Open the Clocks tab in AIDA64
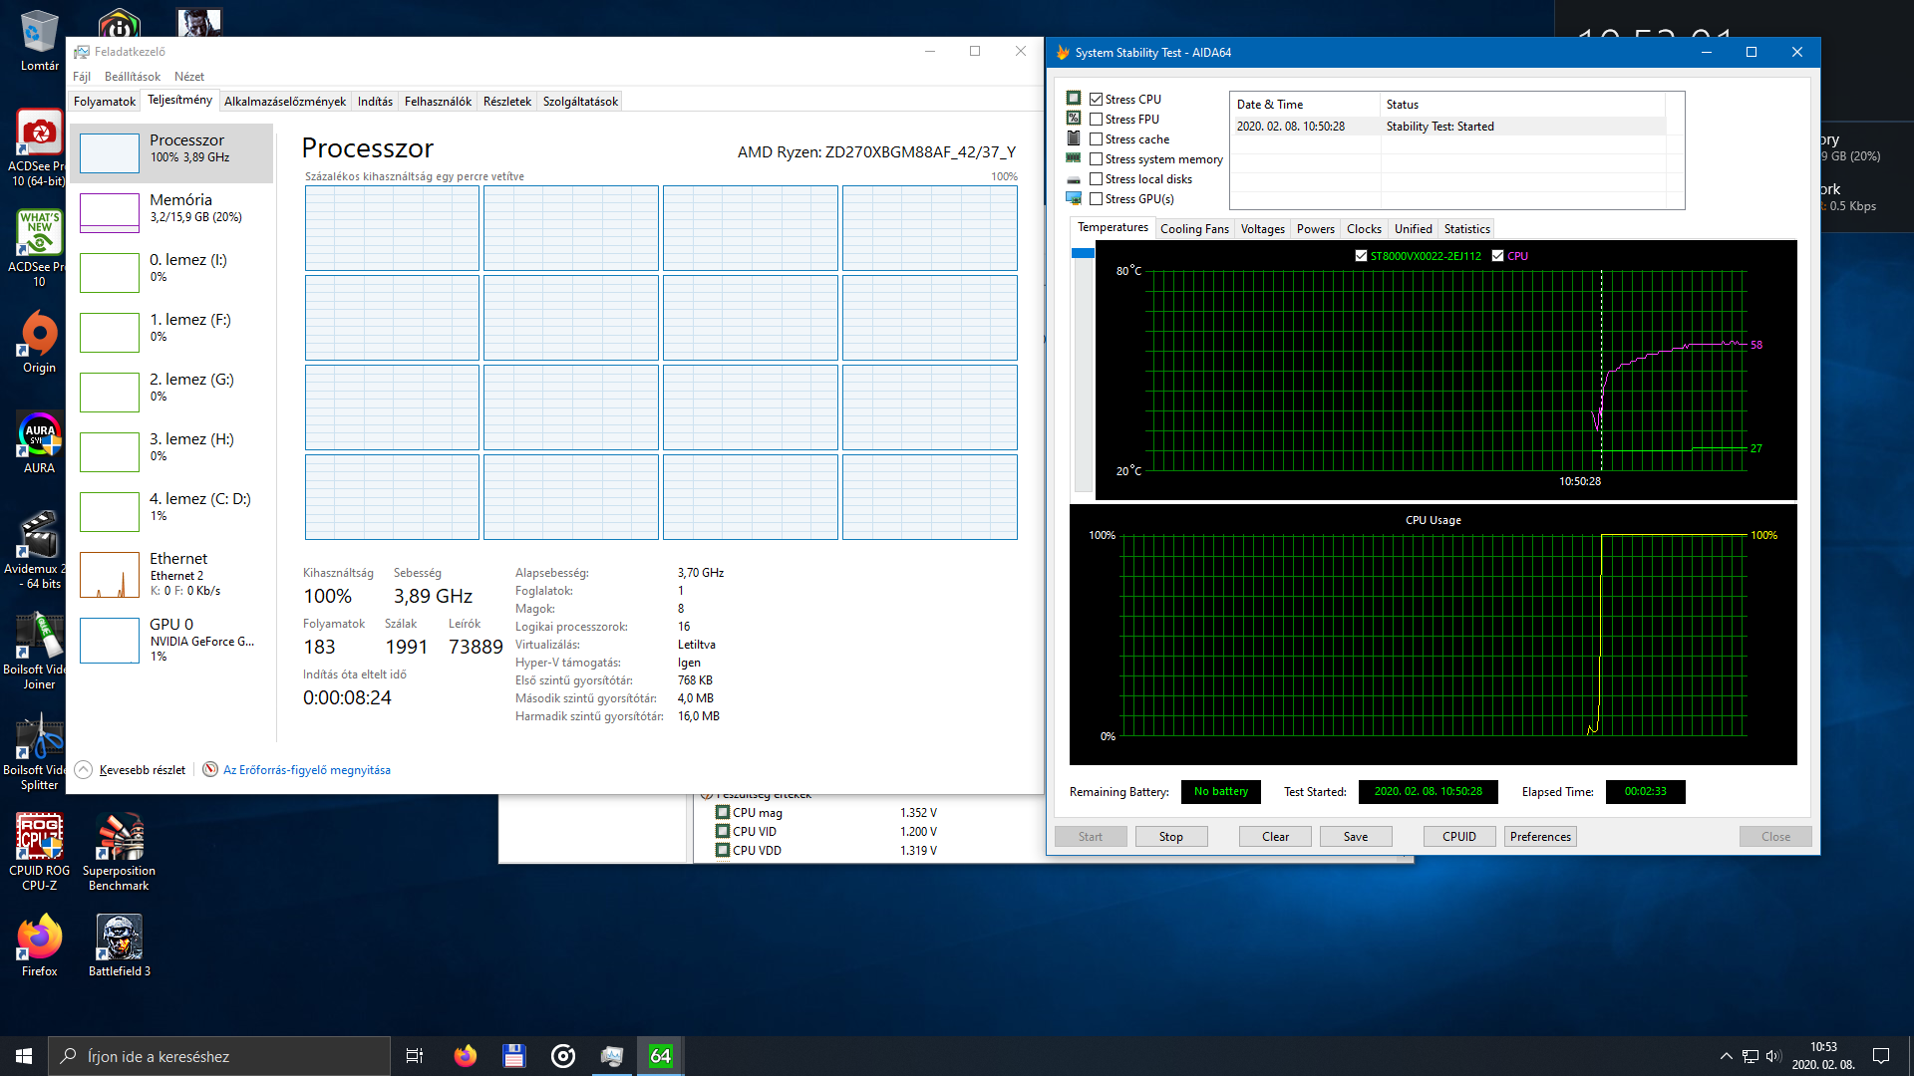 click(x=1364, y=229)
